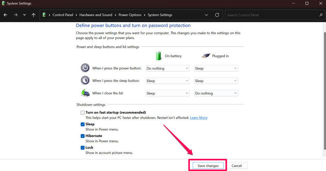Click the power button icon
326x171 pixels.
[x=85, y=68]
